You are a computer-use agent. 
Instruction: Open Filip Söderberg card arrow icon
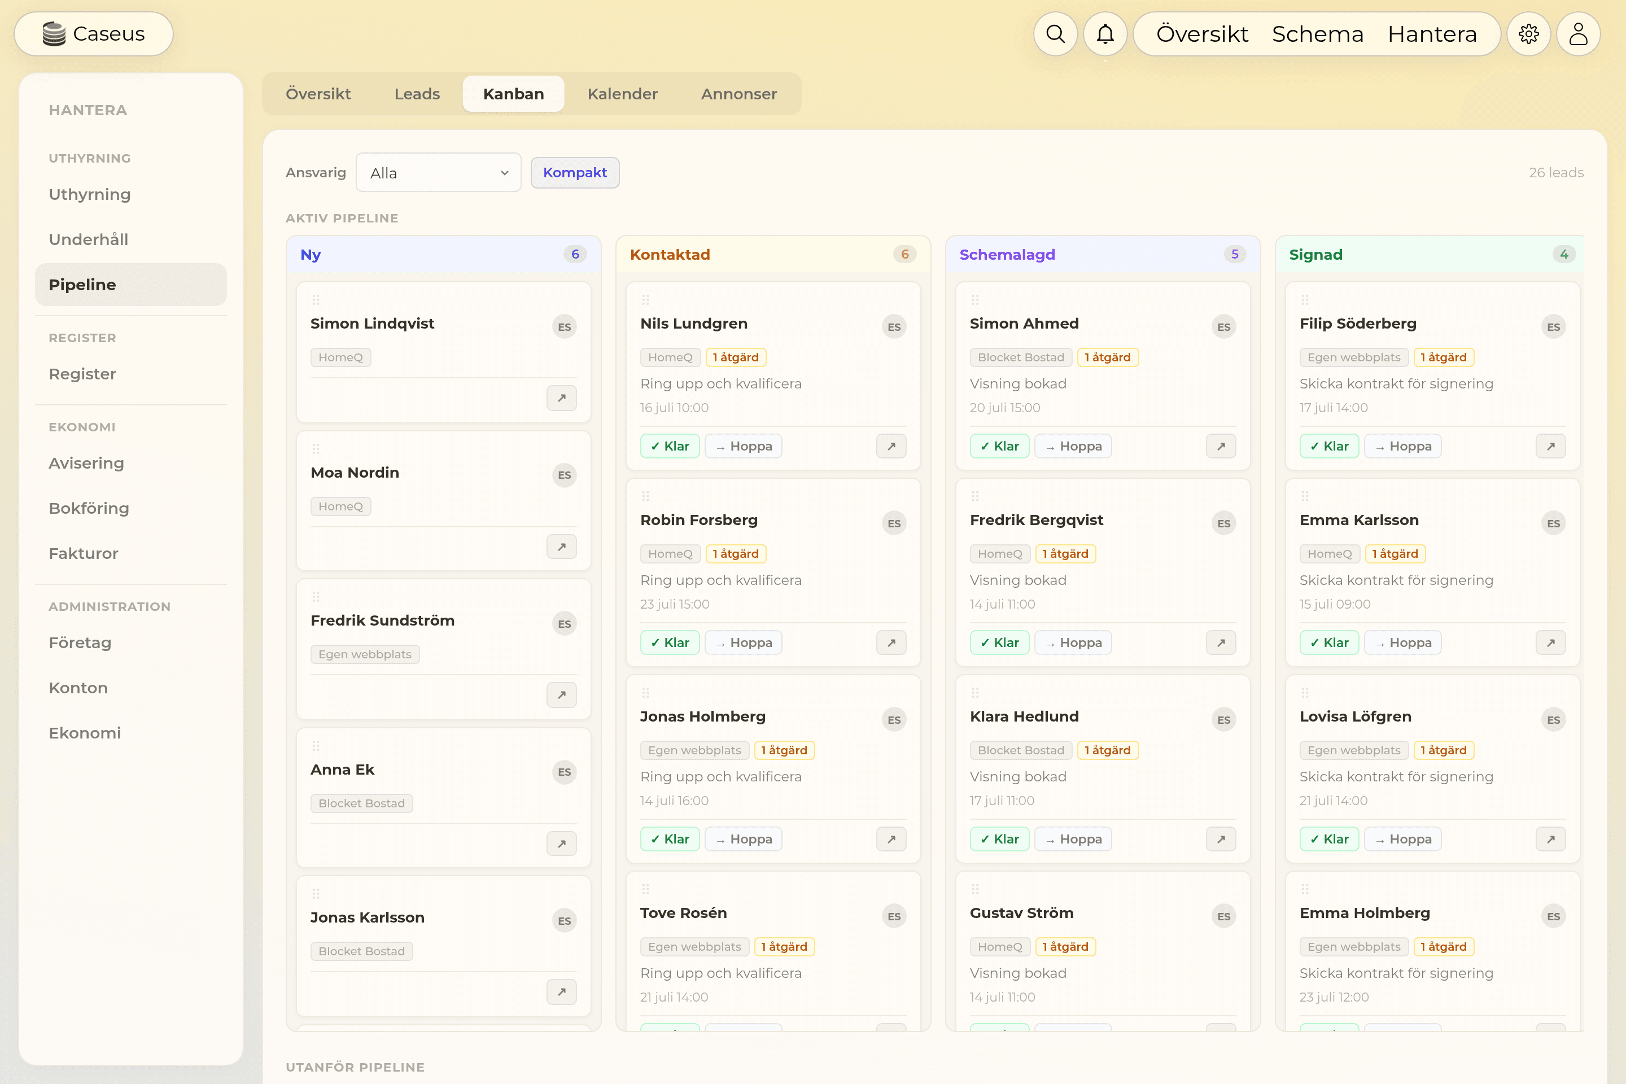pyautogui.click(x=1551, y=446)
